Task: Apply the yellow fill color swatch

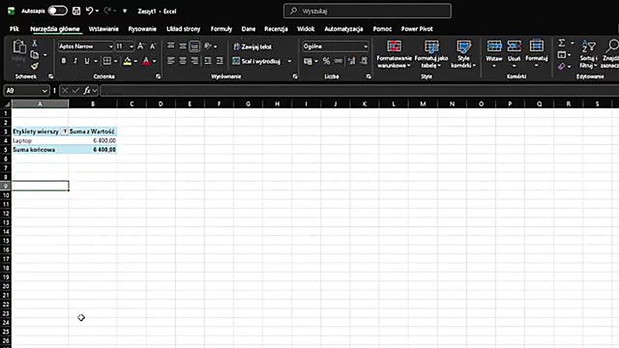Action: tap(127, 61)
